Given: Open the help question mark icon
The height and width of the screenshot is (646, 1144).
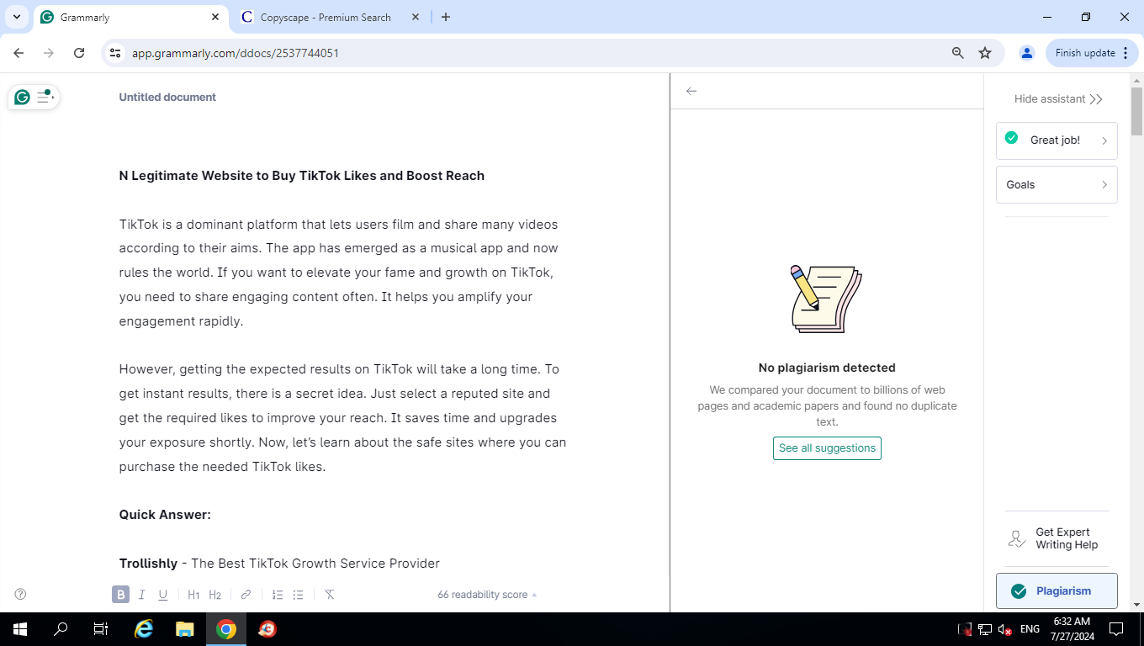Looking at the screenshot, I should [21, 594].
